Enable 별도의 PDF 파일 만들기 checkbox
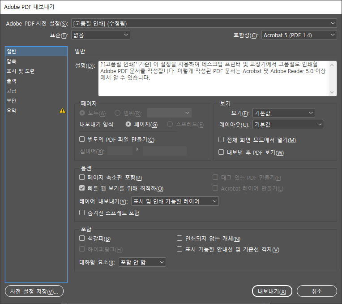The image size is (342, 304). (82, 139)
